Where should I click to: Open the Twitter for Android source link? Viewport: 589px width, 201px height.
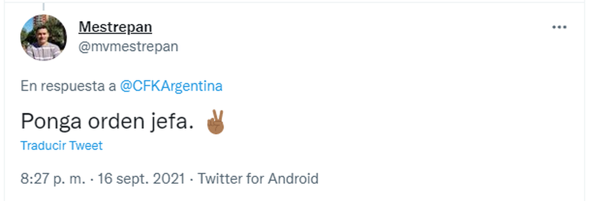(x=258, y=179)
